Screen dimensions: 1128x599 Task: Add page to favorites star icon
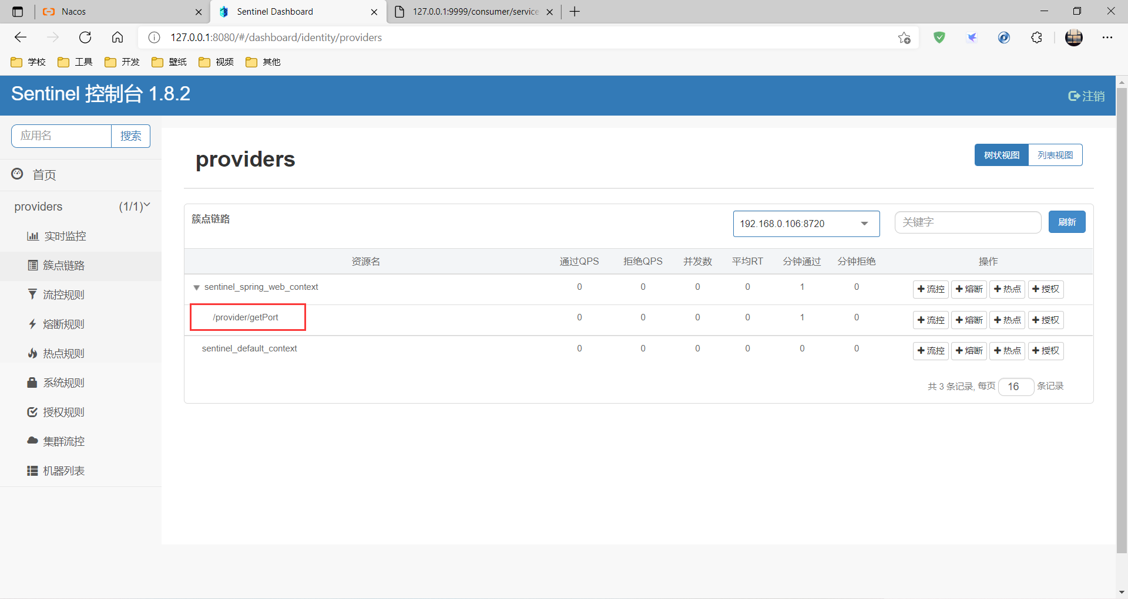click(x=904, y=38)
